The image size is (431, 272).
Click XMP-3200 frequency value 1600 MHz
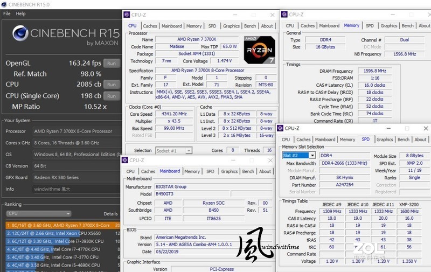(409, 211)
